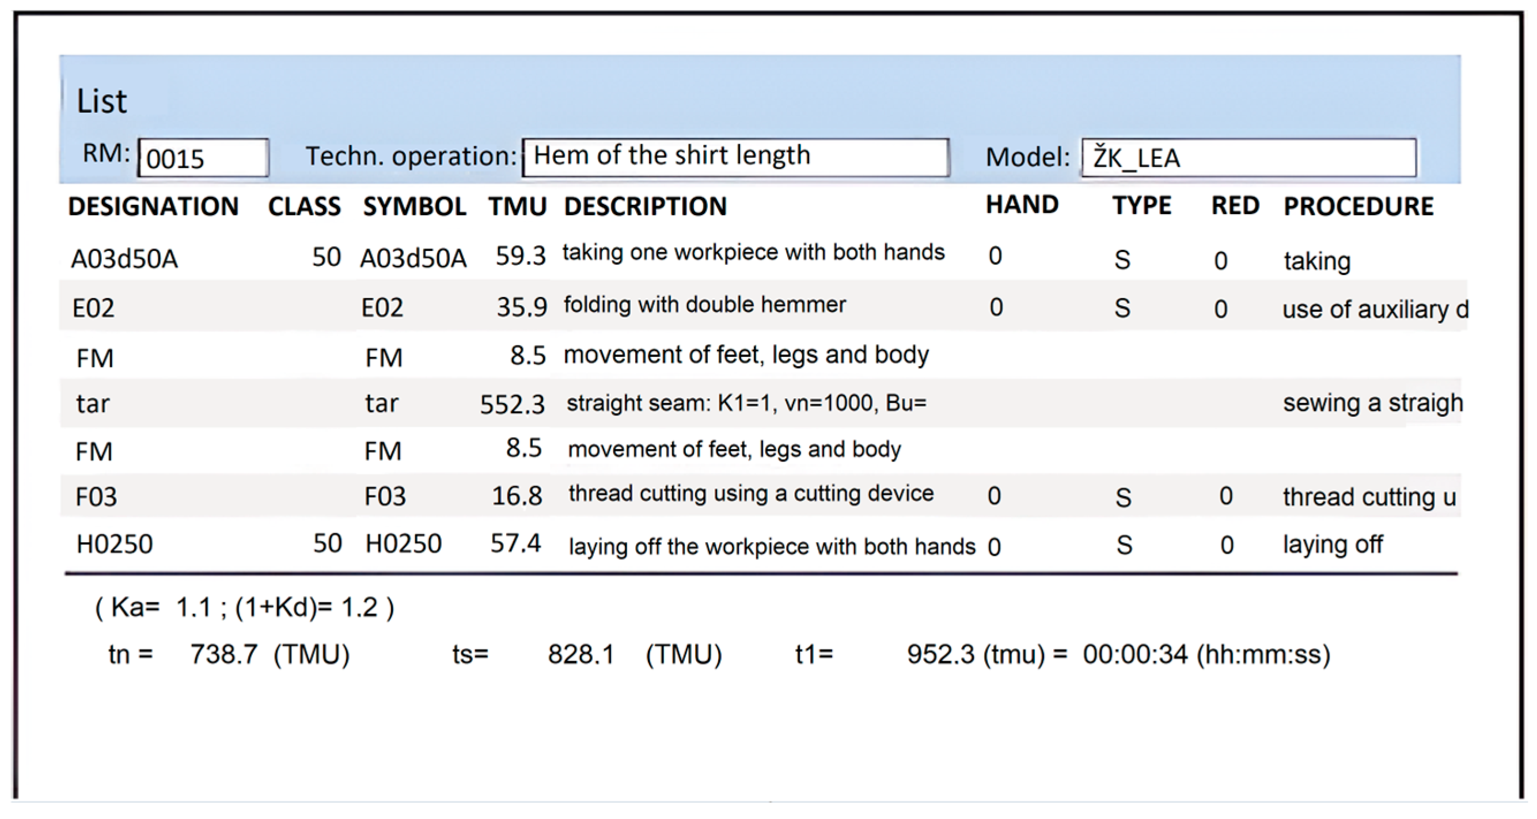Select the A03d50A designation row
The width and height of the screenshot is (1537, 819).
pos(124,260)
